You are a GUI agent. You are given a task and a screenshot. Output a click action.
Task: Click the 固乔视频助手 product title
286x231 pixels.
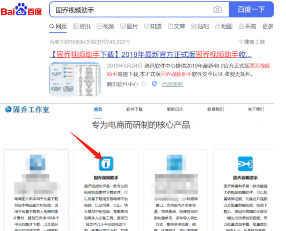tap(106, 178)
